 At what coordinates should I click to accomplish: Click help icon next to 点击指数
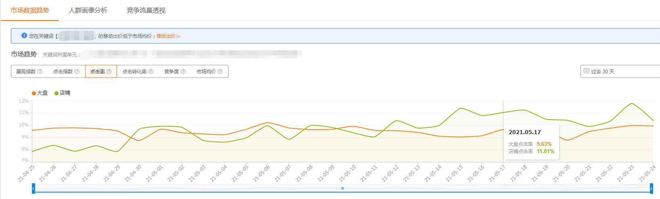point(77,72)
